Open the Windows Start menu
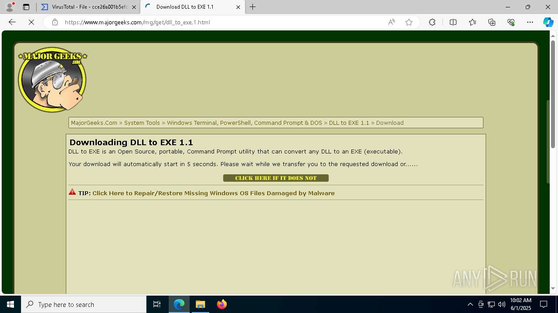Viewport: 558px width, 313px height. tap(10, 304)
